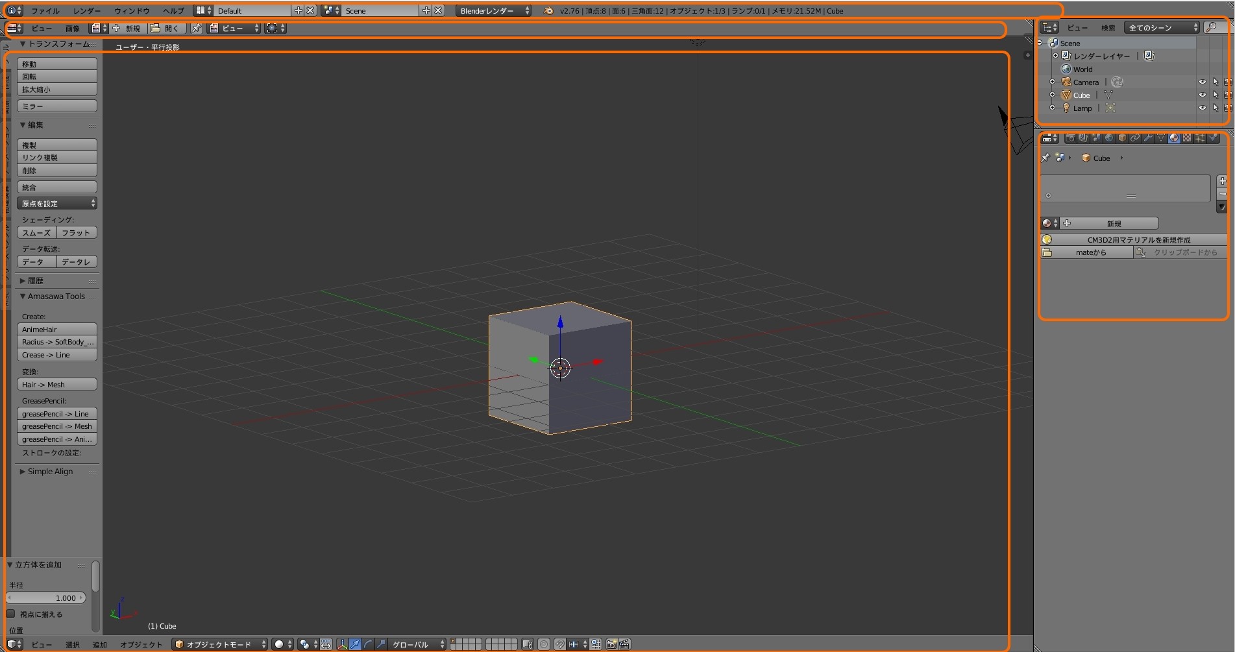Viewport: 1235px width, 652px height.
Task: Expand the Simple Align panel
Action: [23, 472]
